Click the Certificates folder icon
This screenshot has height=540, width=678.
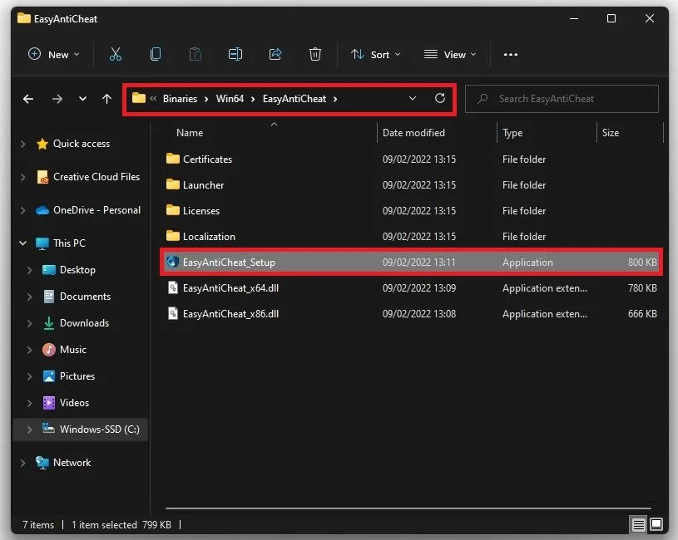tap(172, 159)
